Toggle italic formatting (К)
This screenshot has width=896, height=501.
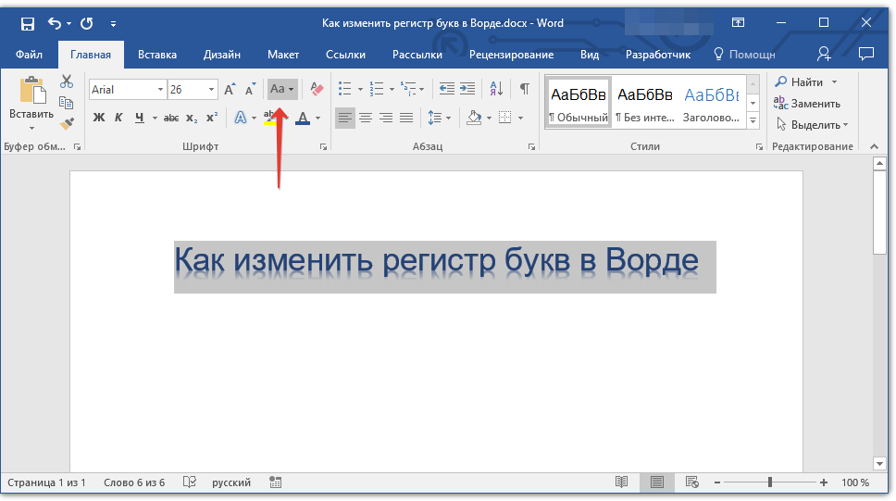(x=118, y=118)
